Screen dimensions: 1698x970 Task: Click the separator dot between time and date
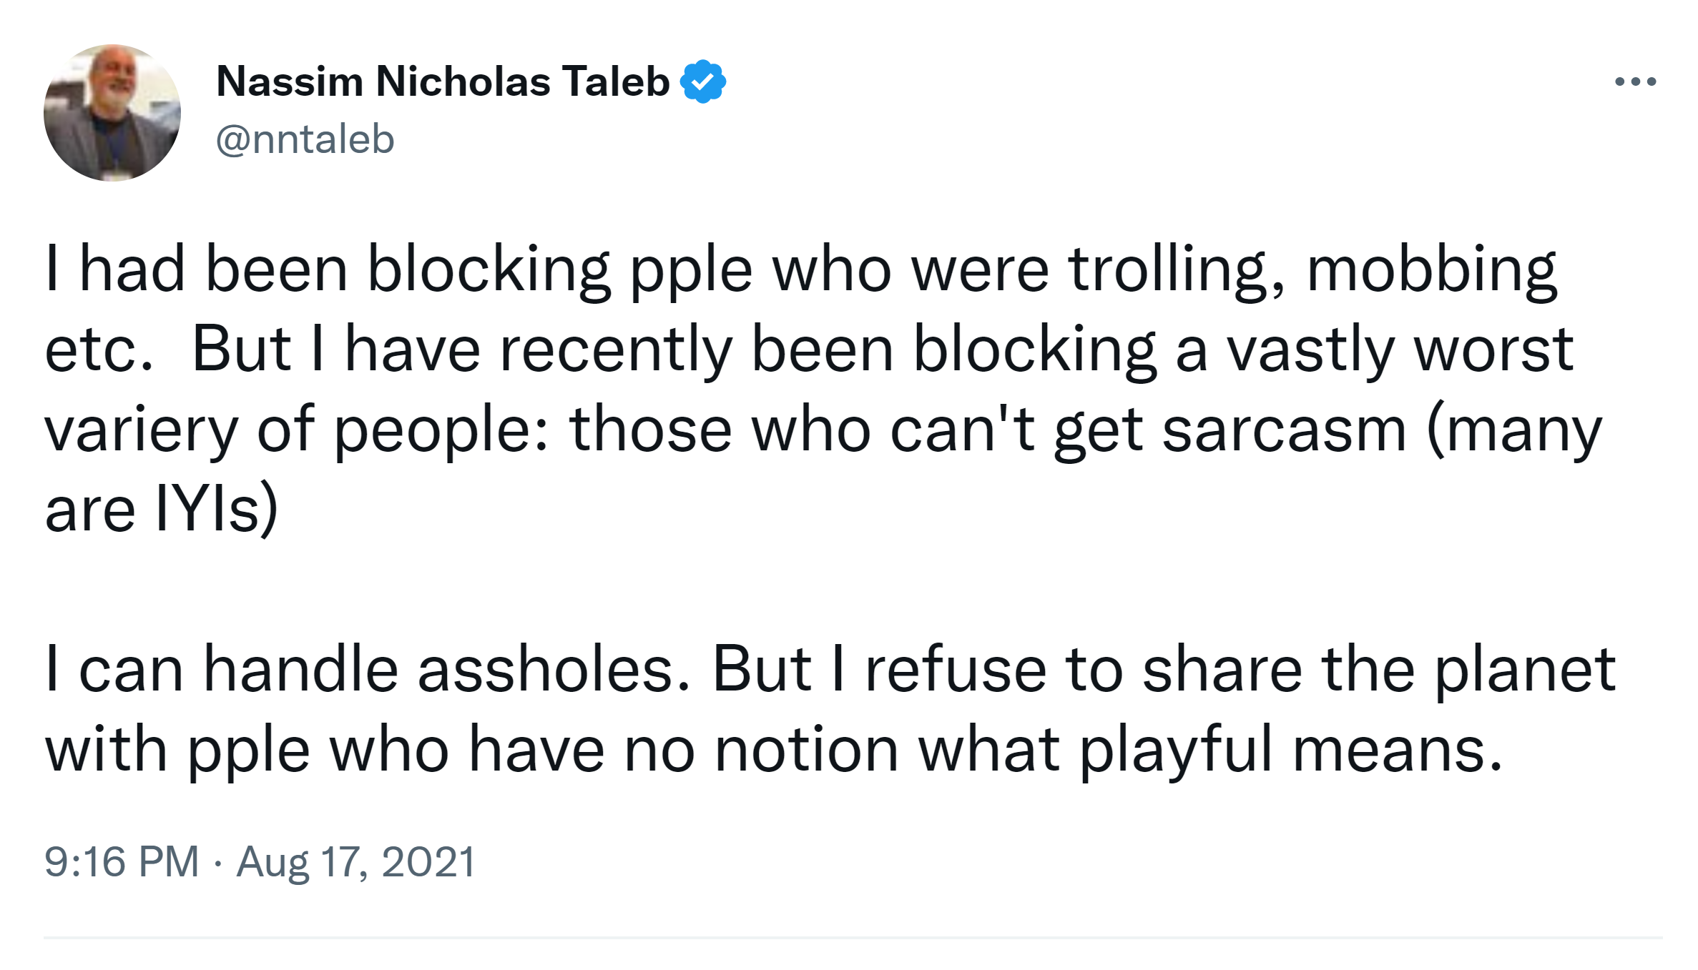coord(217,863)
